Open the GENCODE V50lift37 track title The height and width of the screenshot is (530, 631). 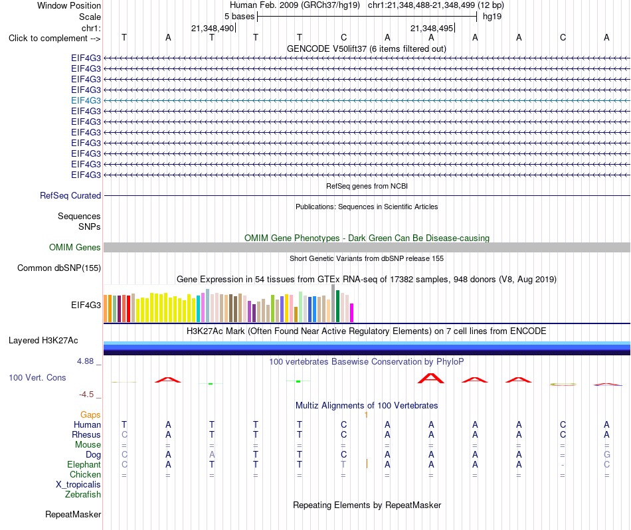pyautogui.click(x=366, y=48)
